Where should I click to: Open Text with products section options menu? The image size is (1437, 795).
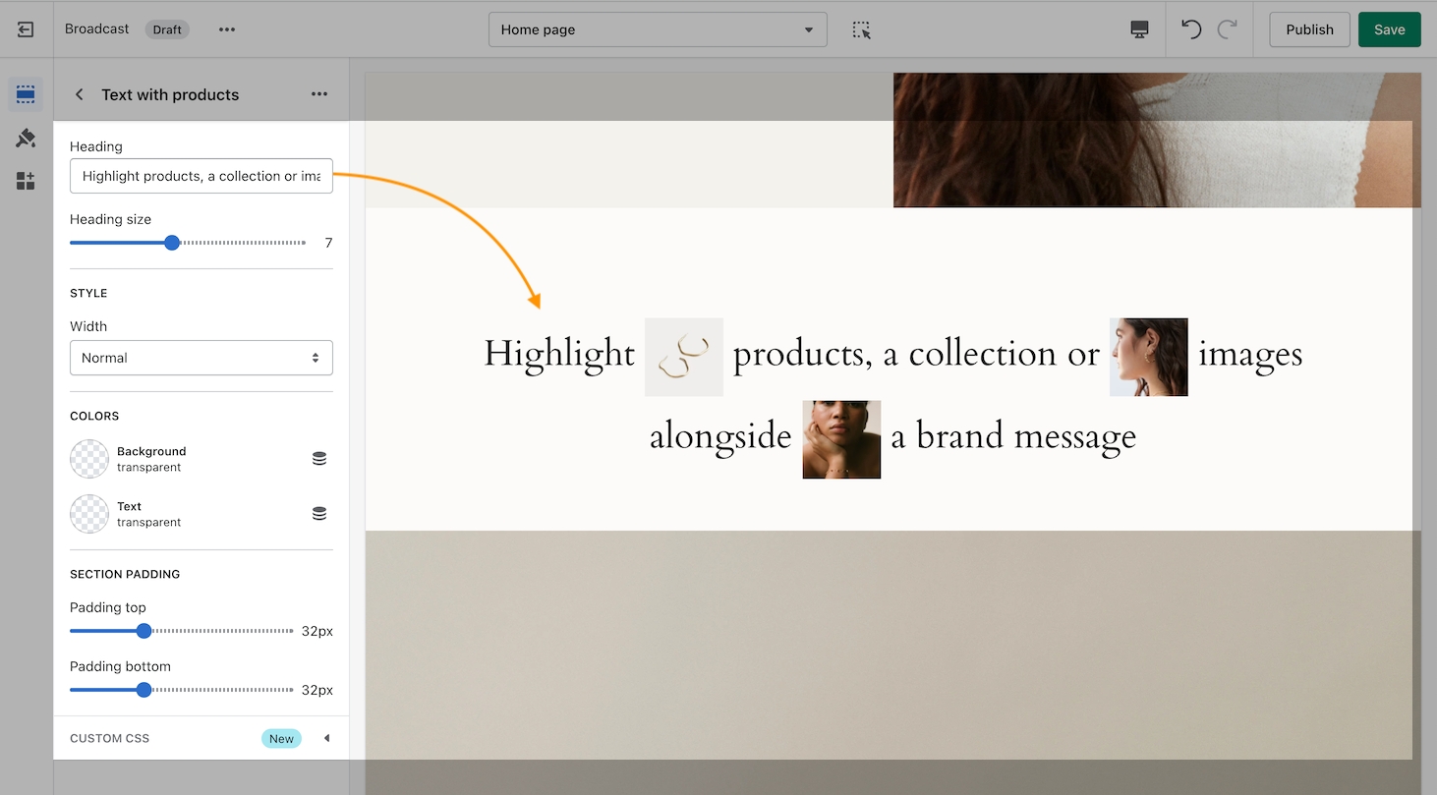[x=319, y=94]
